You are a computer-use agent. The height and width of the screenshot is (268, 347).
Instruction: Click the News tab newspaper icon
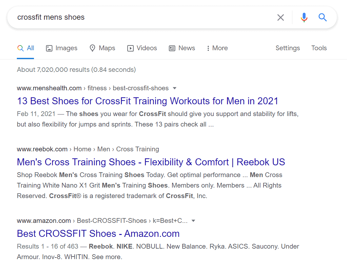pos(172,48)
